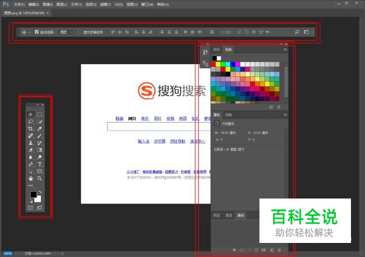Open the 窗口(W) Window menu
The width and height of the screenshot is (365, 257).
147,4
